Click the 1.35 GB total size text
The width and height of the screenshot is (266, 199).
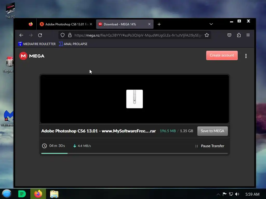pyautogui.click(x=187, y=131)
